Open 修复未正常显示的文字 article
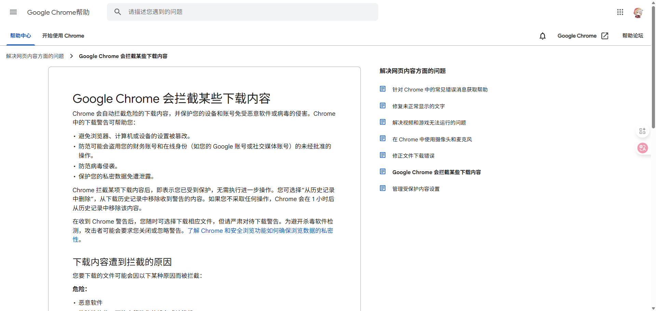 [419, 106]
